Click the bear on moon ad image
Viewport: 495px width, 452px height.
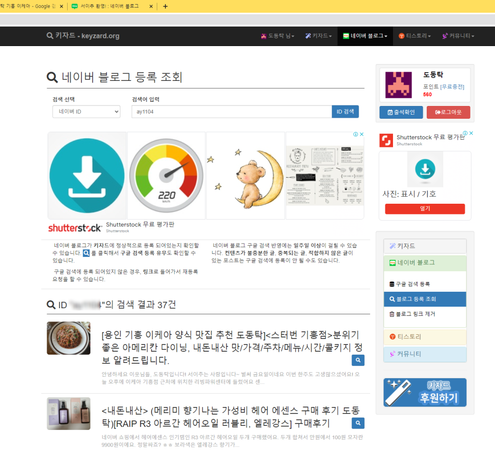[245, 176]
